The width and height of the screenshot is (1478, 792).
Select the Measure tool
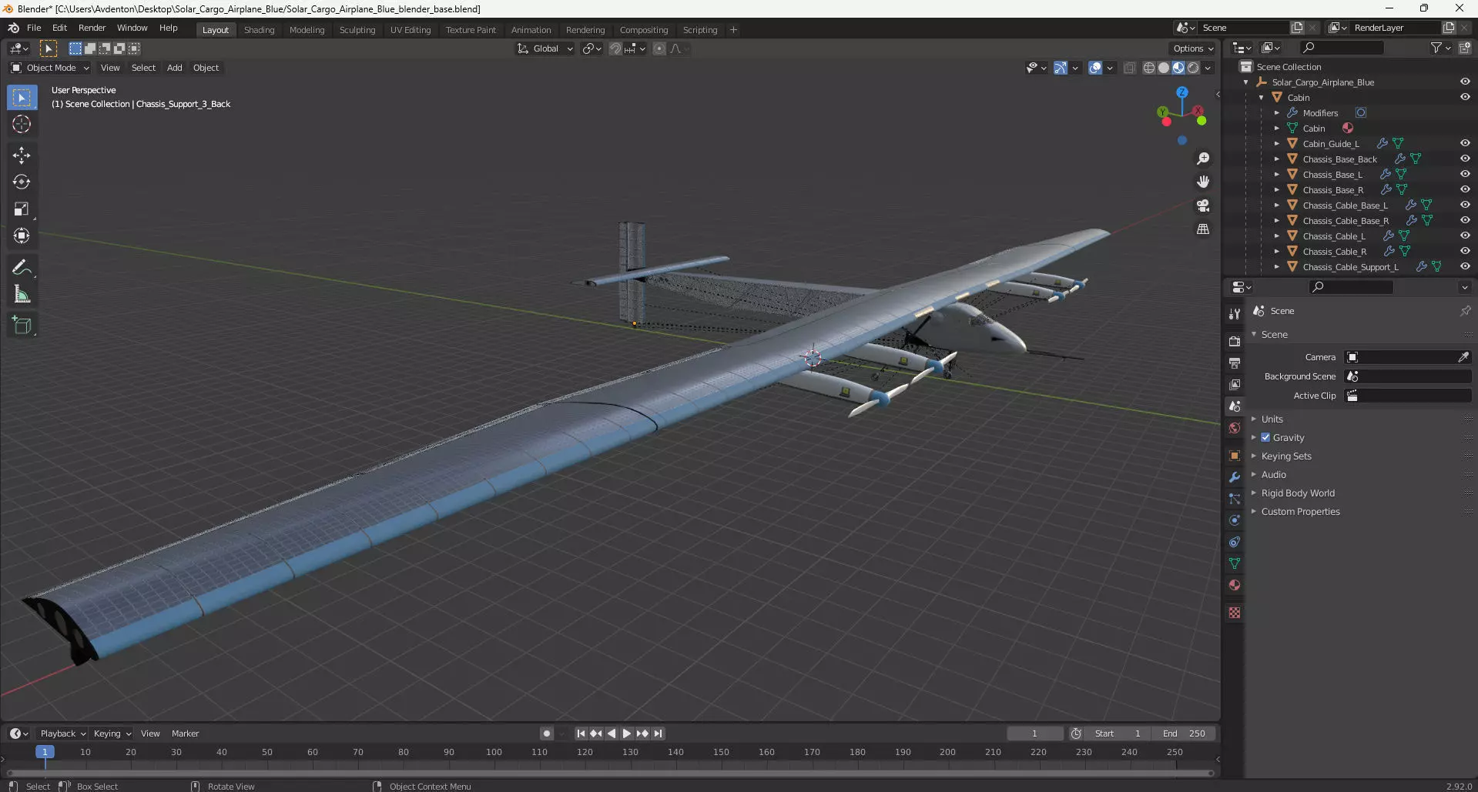22,294
